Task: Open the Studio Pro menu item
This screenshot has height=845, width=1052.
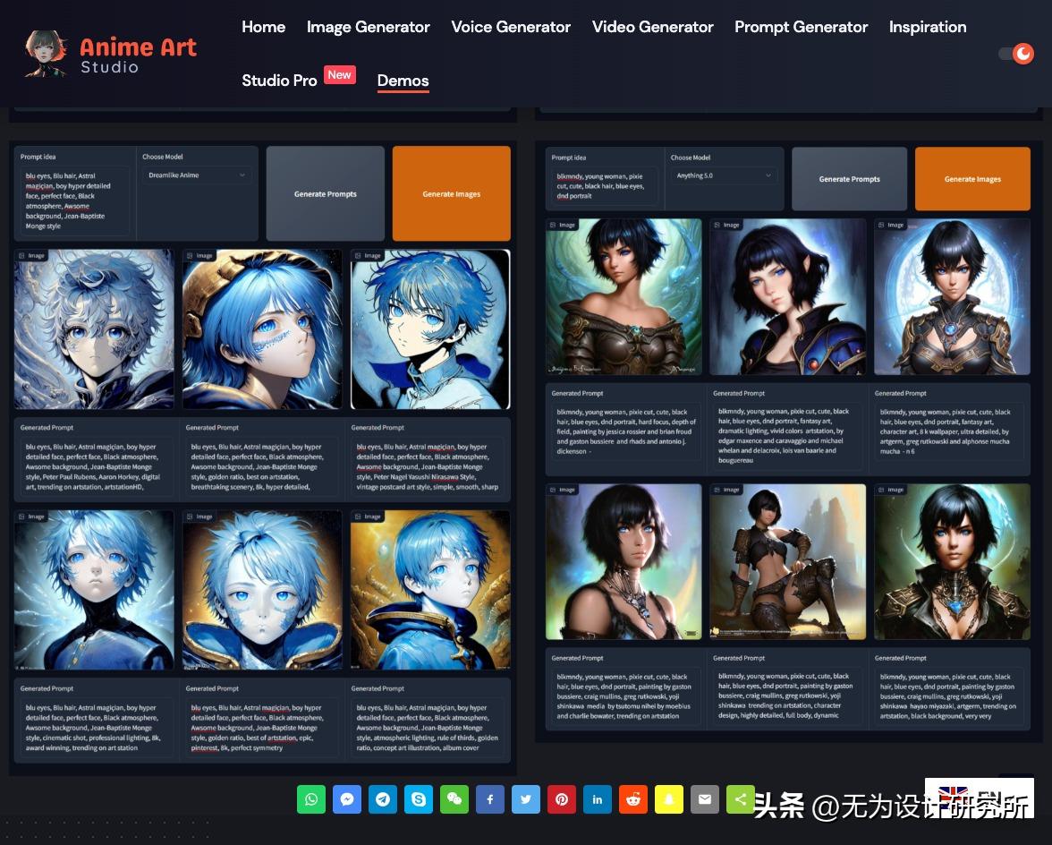Action: coord(279,81)
